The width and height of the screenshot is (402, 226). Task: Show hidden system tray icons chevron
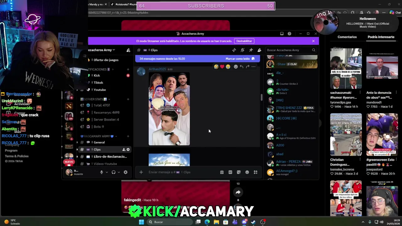click(363, 222)
